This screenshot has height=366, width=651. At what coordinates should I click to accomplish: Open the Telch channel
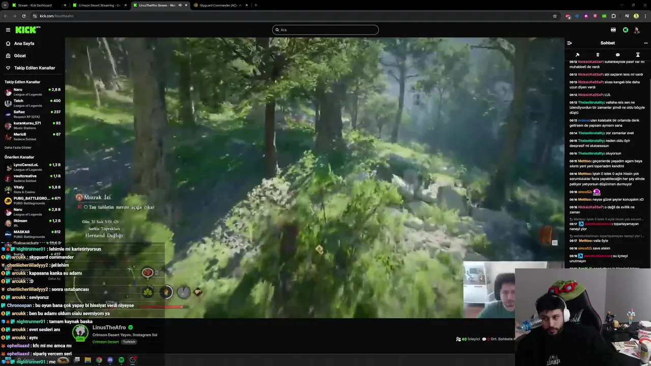tap(33, 103)
